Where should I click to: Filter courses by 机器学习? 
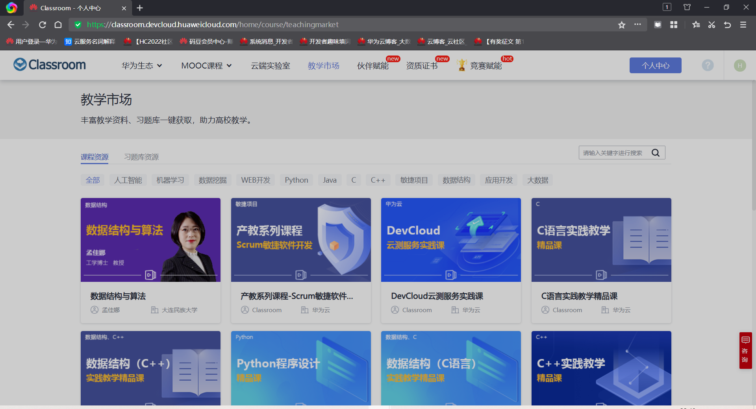(x=170, y=180)
